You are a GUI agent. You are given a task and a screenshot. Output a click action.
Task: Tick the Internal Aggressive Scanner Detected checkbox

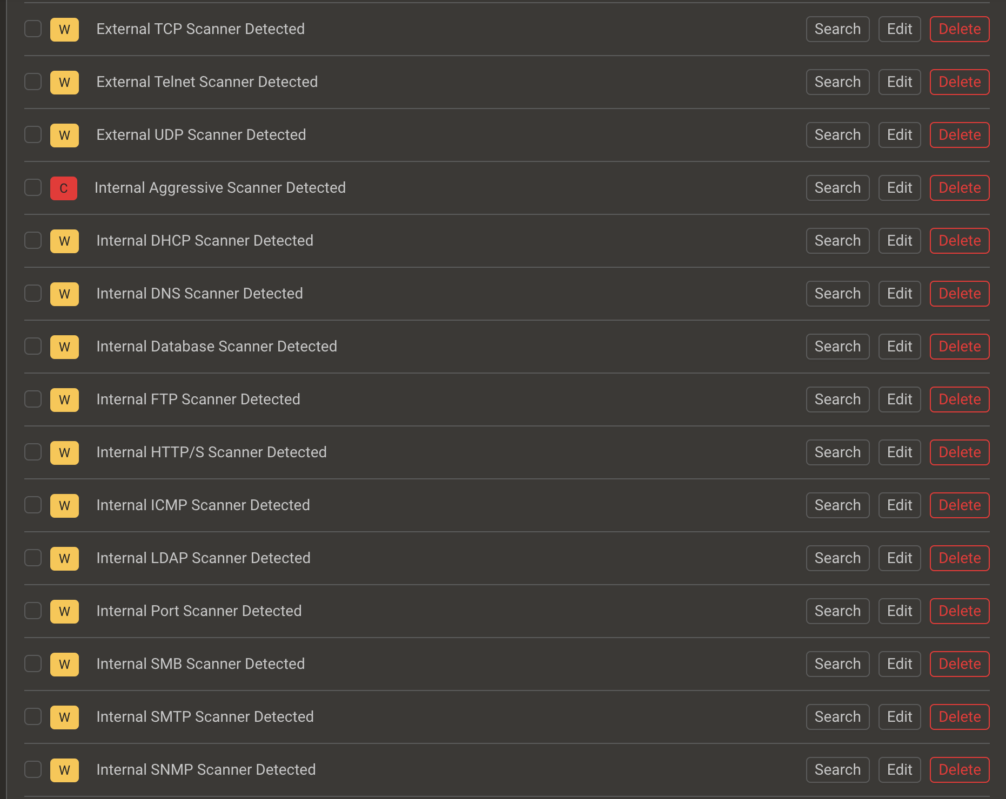[33, 188]
